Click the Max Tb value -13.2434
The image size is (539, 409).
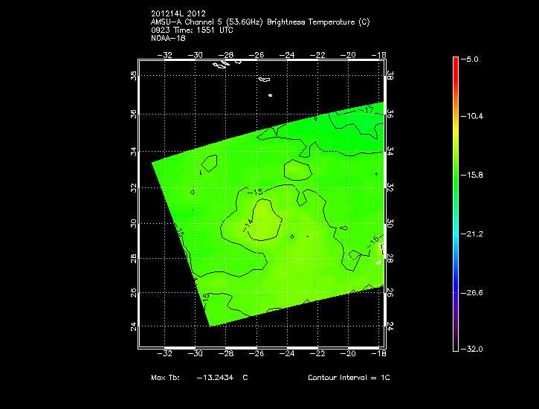[214, 378]
